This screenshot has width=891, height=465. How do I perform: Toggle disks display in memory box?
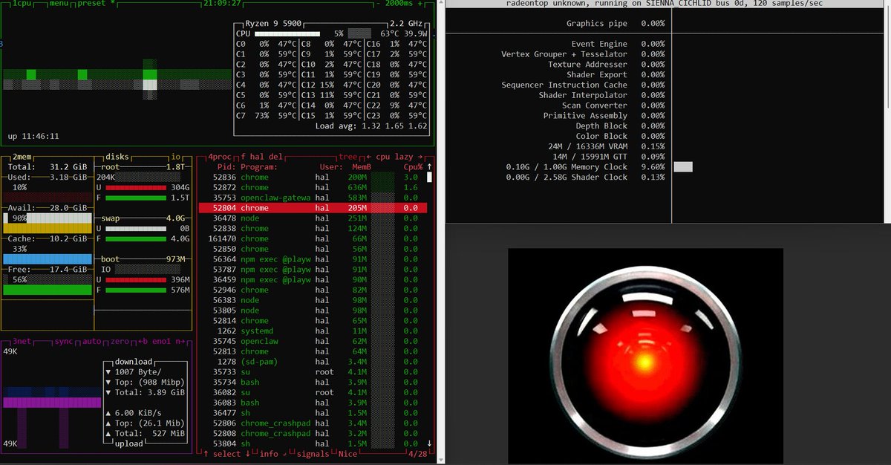point(118,157)
